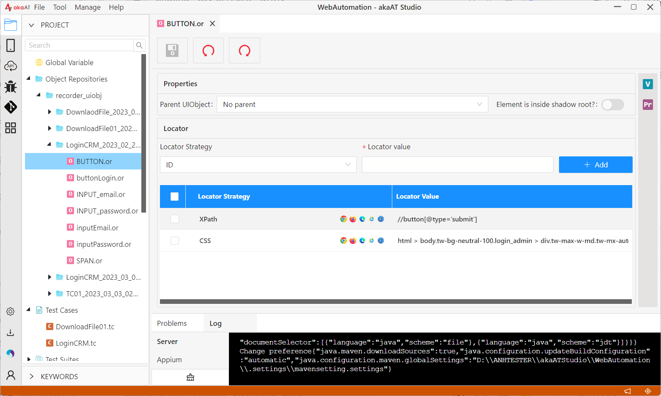Image resolution: width=661 pixels, height=396 pixels.
Task: Open the API cloud sidebar icon
Action: pyautogui.click(x=11, y=66)
